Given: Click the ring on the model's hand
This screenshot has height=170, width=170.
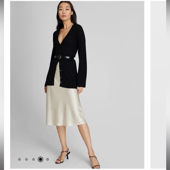Looking at the screenshot, I should pos(79,90).
